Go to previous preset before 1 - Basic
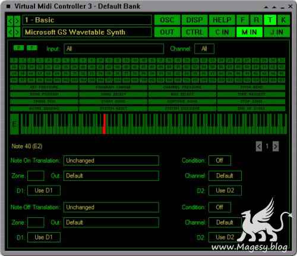The height and width of the screenshot is (256, 297). pyautogui.click(x=10, y=20)
